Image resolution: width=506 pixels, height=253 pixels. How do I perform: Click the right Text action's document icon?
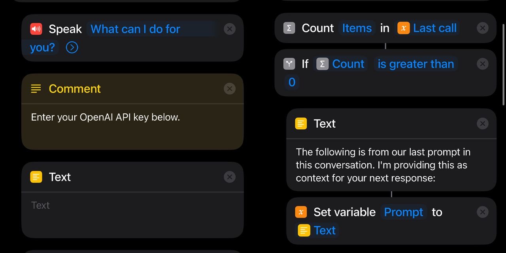click(301, 123)
